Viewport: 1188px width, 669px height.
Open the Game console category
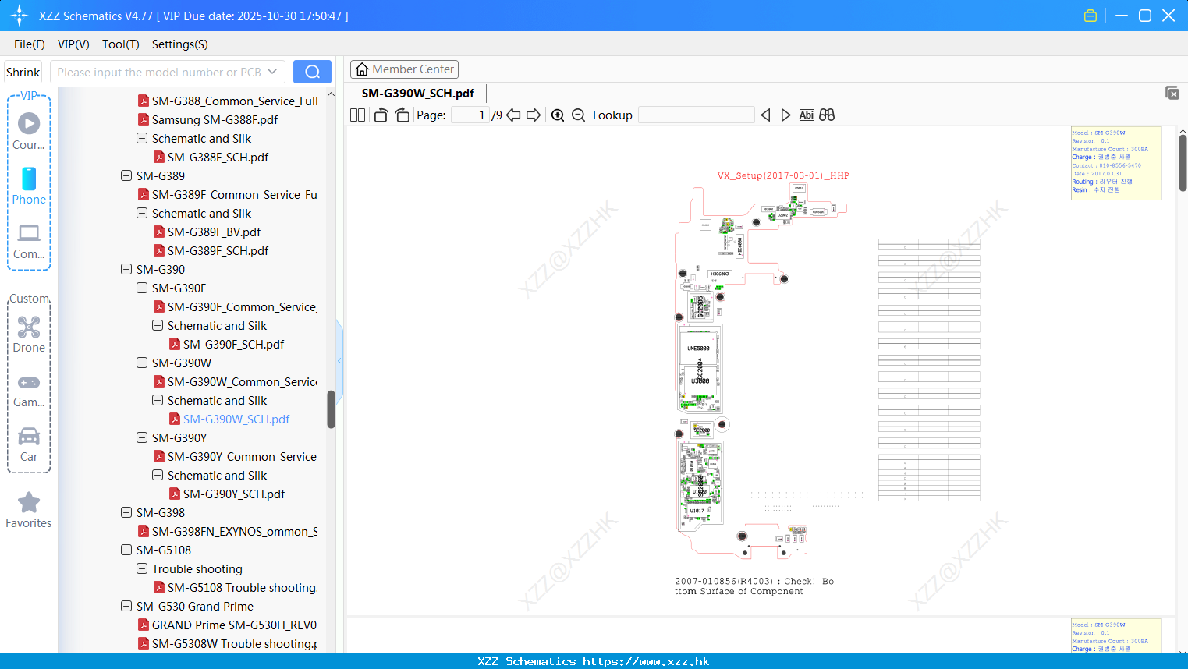(29, 390)
